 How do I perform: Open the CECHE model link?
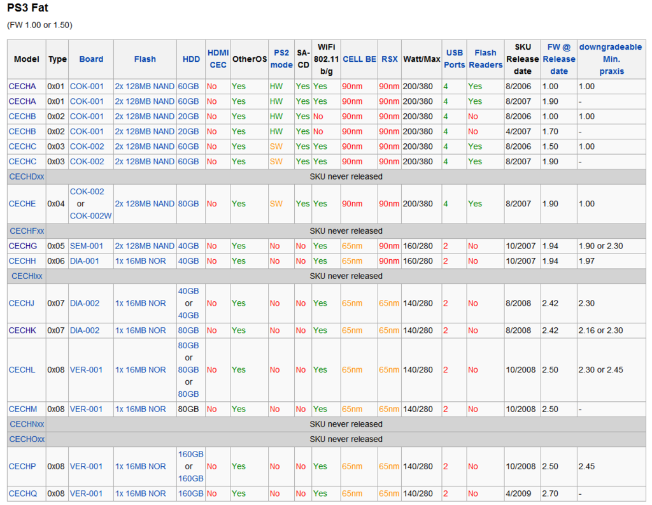click(22, 204)
